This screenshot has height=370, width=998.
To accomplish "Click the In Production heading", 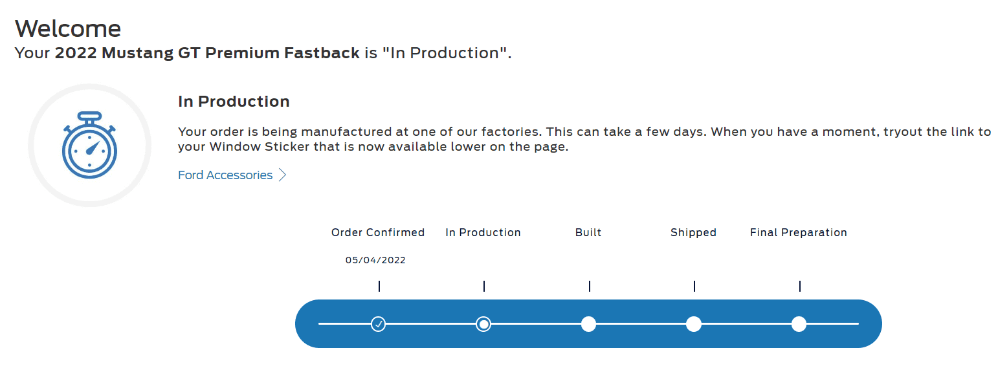I will [234, 102].
